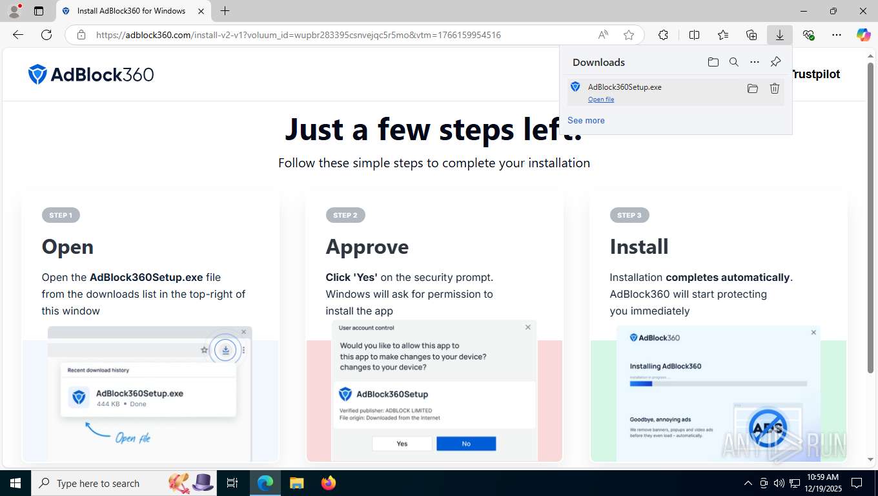This screenshot has height=496, width=878.
Task: Open a new tab with the plus
Action: [x=225, y=11]
